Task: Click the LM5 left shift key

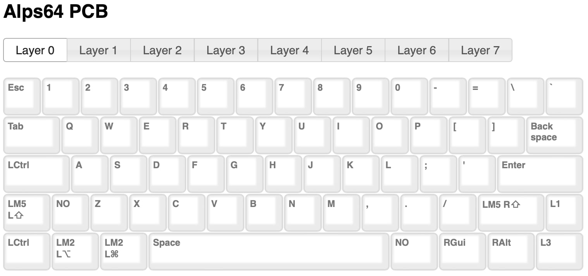Action: click(x=27, y=212)
